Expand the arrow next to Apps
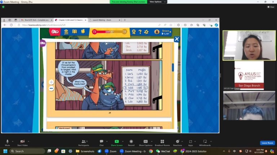 195,141
